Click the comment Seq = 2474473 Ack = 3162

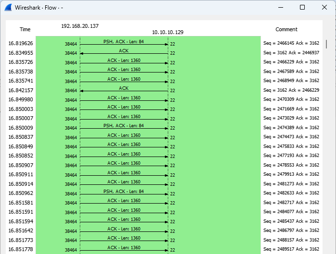(x=291, y=137)
